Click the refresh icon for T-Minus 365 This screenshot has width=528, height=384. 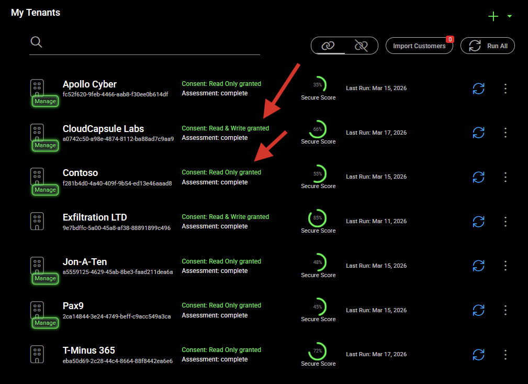pyautogui.click(x=478, y=355)
